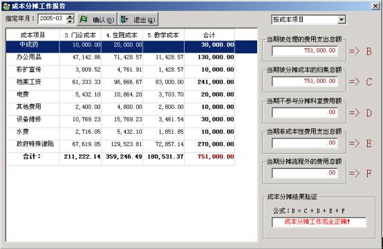Click the application icon in title bar

coord(6,6)
